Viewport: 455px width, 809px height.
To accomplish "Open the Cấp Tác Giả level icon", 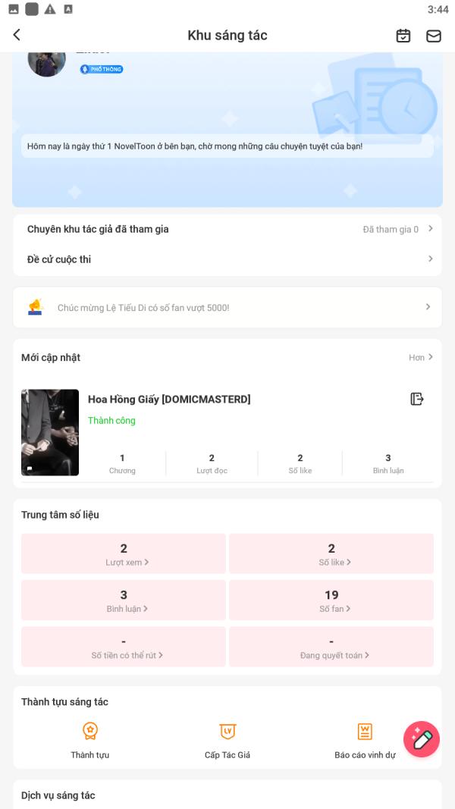I will (227, 731).
